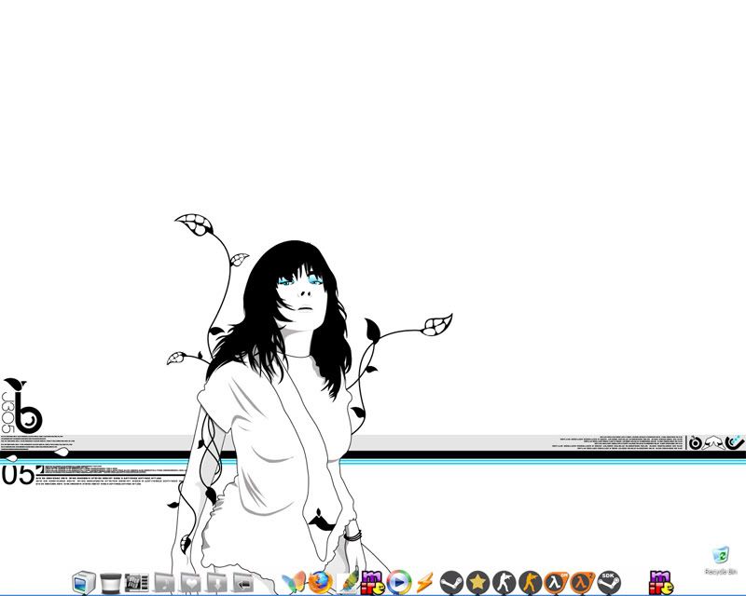Launch Counter-Strike white soldier icon
Viewport: 746px width, 596px height.
coord(504,583)
